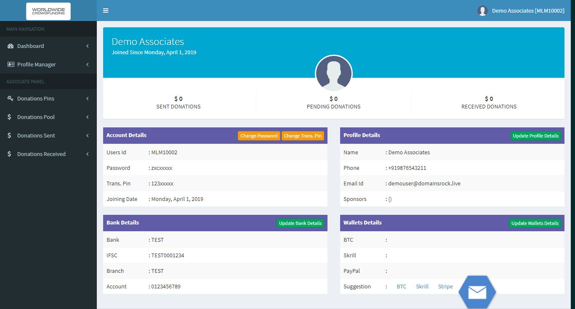The image size is (575, 309).
Task: Click the Worldwide Crowdfunding logo
Action: click(48, 11)
